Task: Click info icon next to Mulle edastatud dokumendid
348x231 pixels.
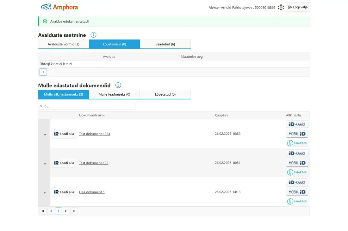Action: 118,85
